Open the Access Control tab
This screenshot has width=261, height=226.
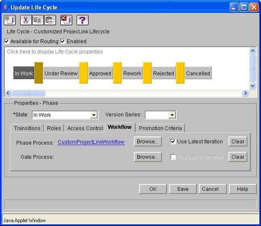coord(85,128)
